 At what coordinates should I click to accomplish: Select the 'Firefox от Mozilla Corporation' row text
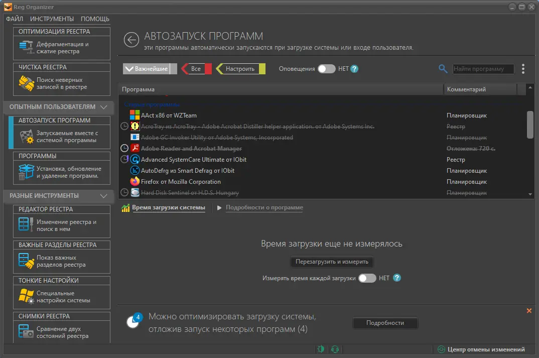coord(181,182)
